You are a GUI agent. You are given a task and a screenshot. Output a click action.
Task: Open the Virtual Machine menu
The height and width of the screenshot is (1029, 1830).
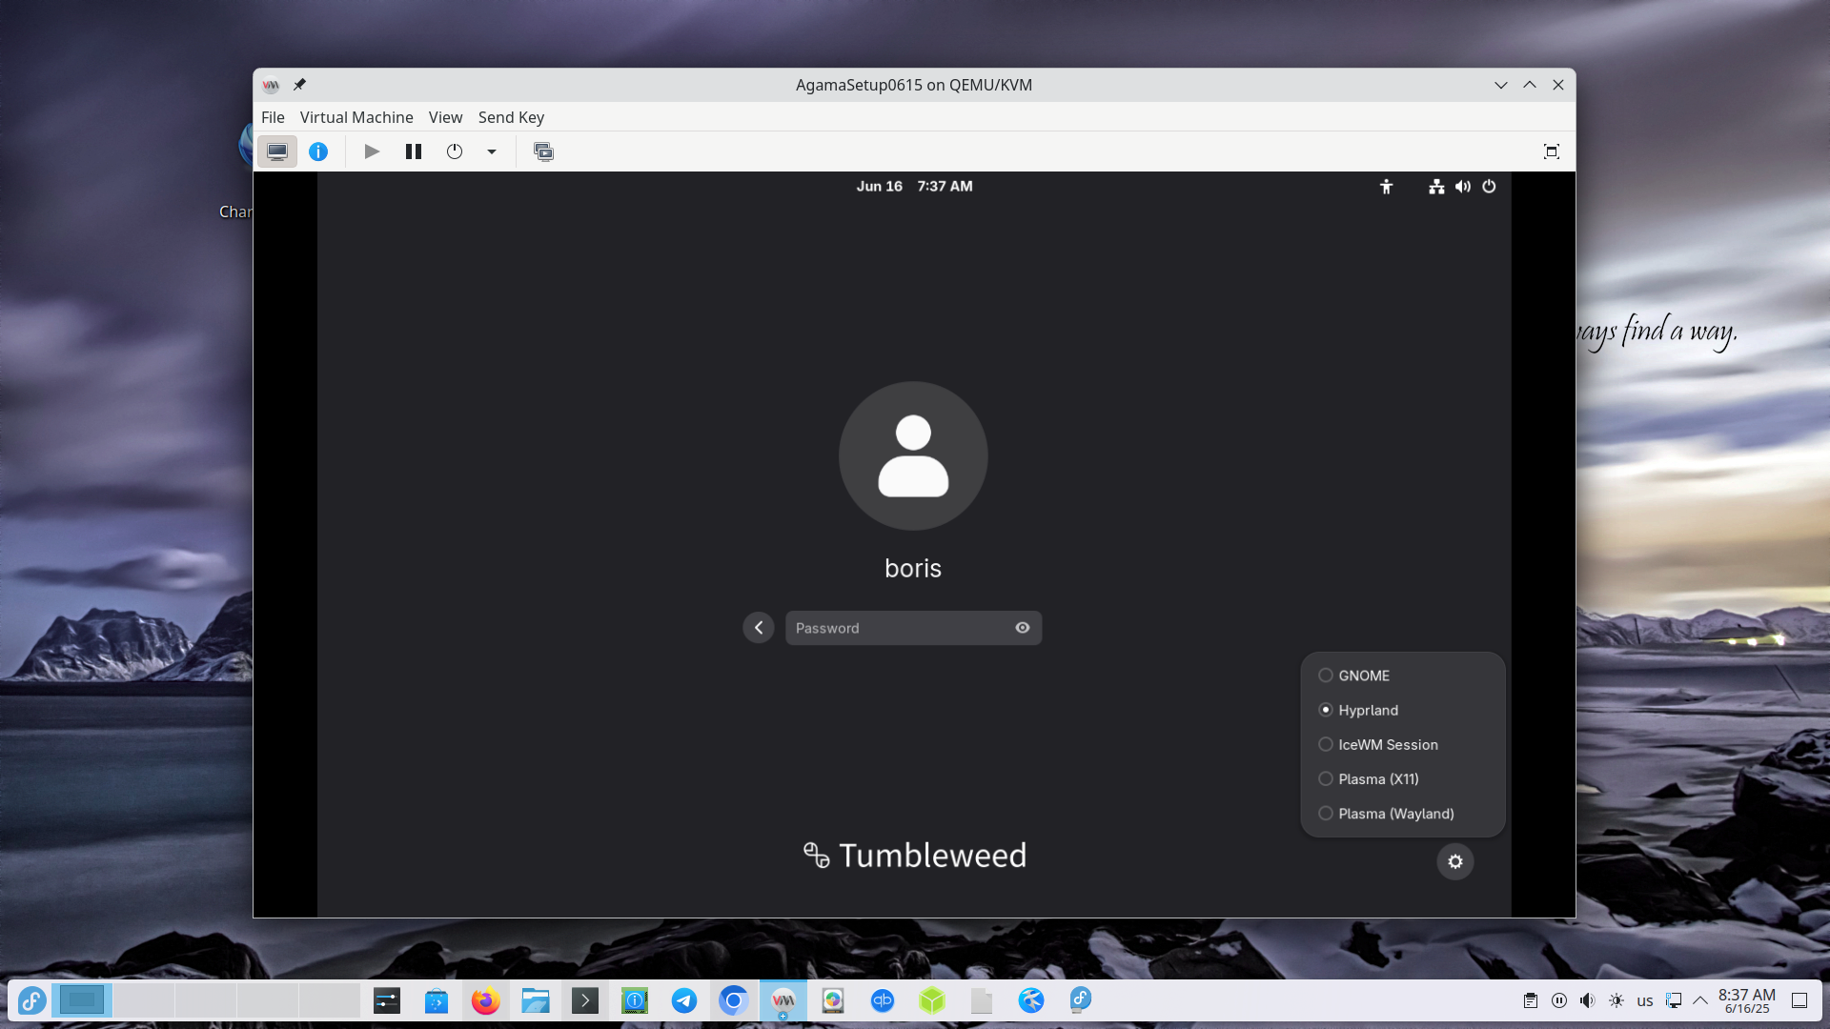pyautogui.click(x=356, y=117)
